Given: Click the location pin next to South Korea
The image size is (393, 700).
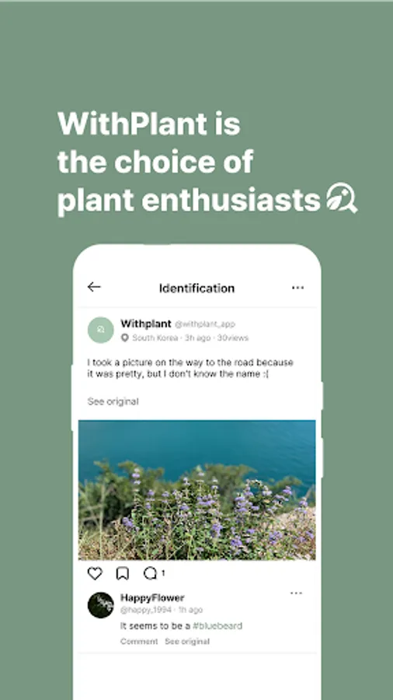Looking at the screenshot, I should 125,338.
